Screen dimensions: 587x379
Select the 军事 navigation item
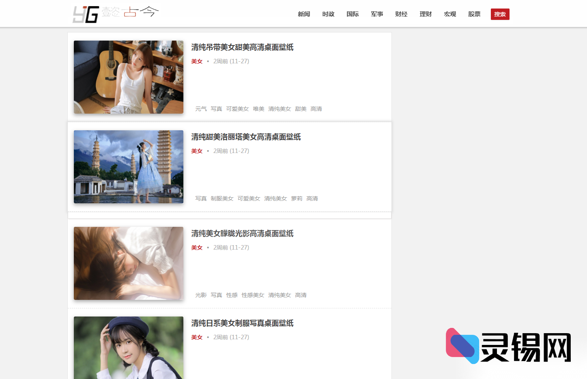(x=377, y=14)
